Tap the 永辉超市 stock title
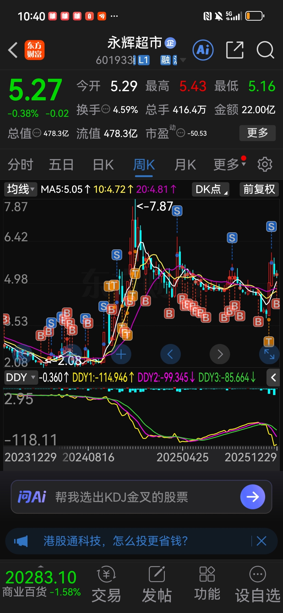The image size is (283, 613). 135,43
